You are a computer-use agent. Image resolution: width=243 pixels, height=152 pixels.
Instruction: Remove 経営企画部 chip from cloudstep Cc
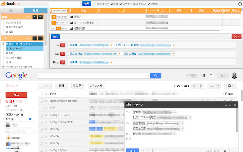click(x=174, y=54)
